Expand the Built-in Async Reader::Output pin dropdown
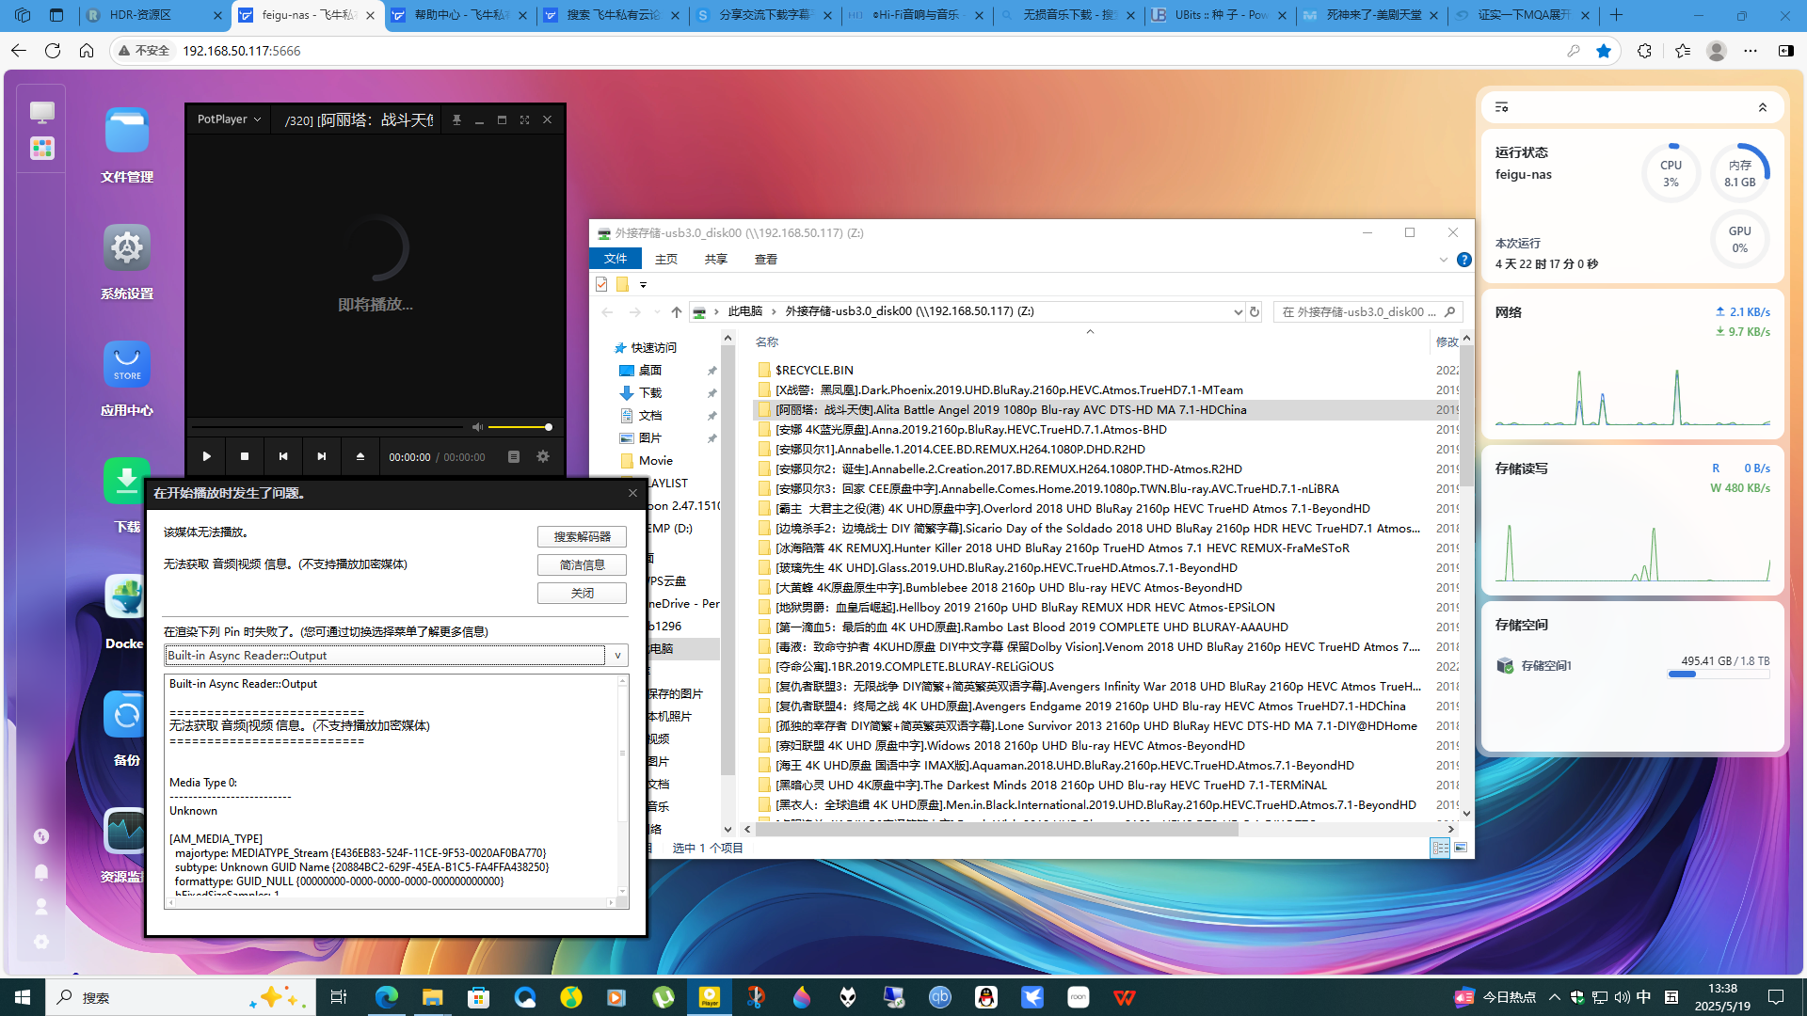 [617, 656]
